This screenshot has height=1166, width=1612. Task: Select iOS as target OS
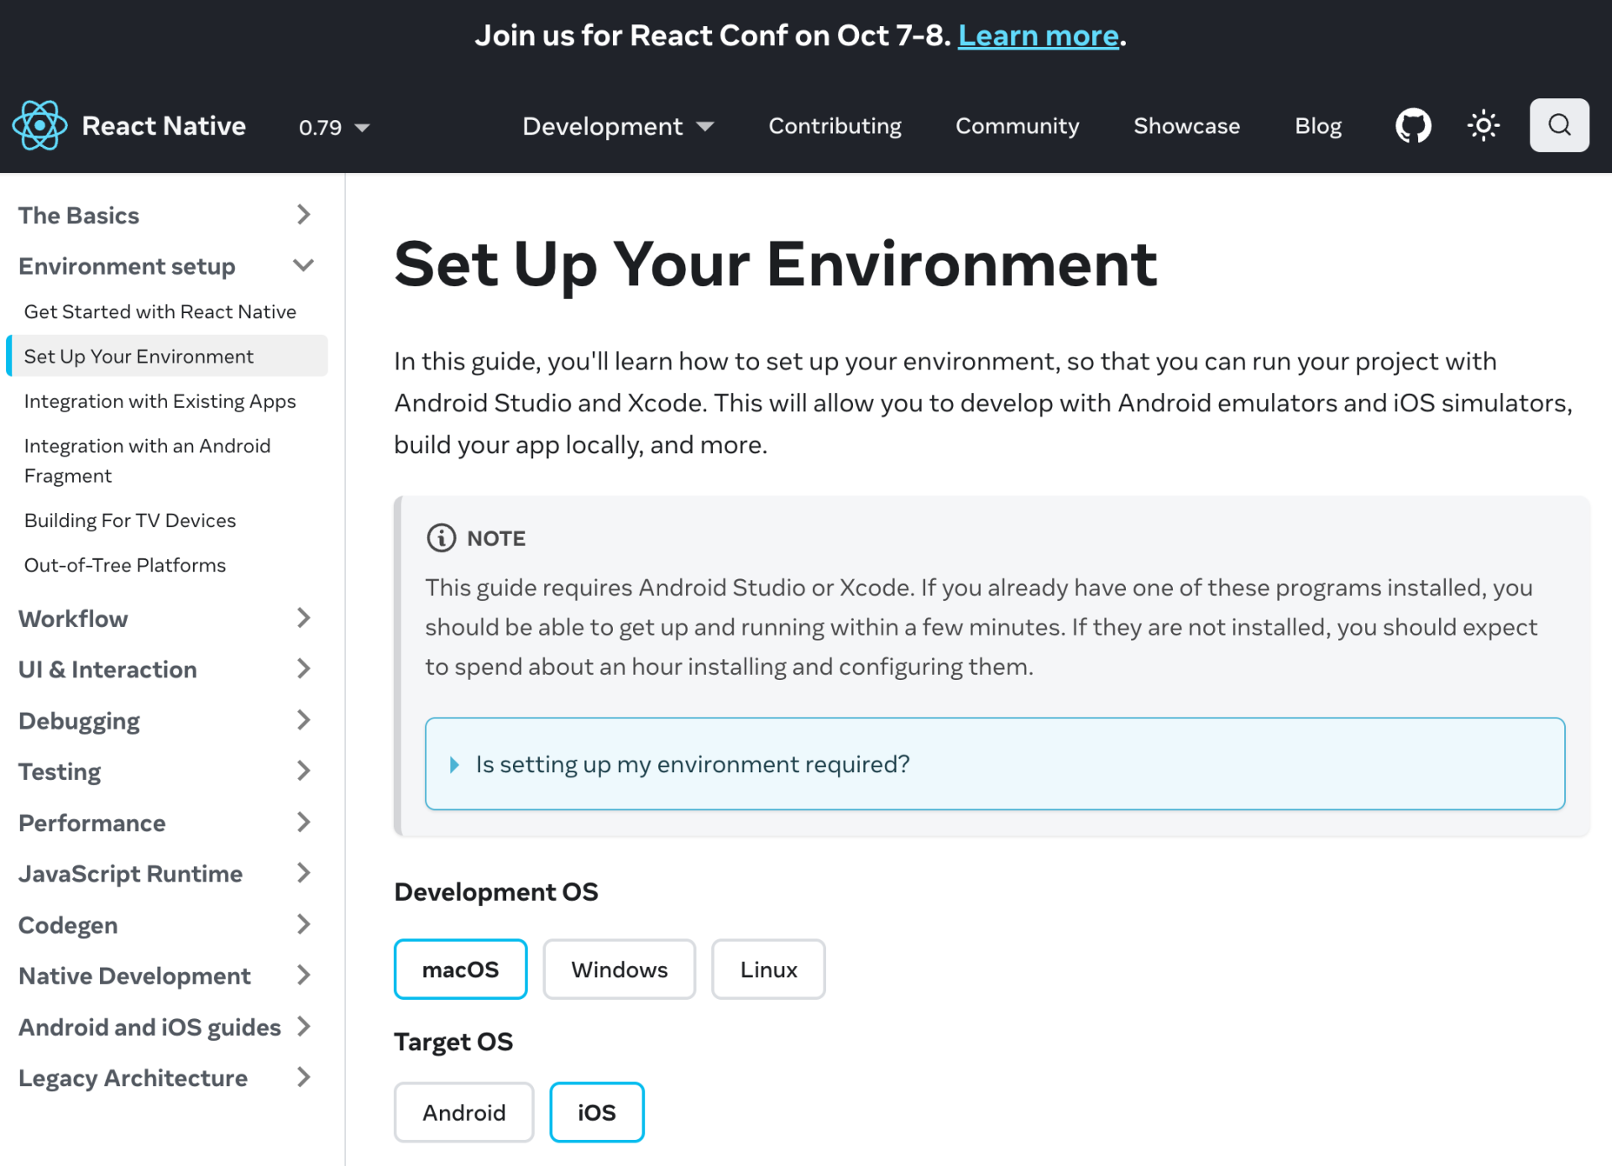597,1112
